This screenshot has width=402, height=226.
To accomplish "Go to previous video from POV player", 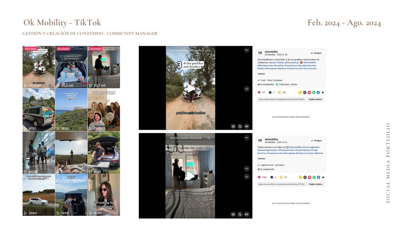I will point(247,168).
